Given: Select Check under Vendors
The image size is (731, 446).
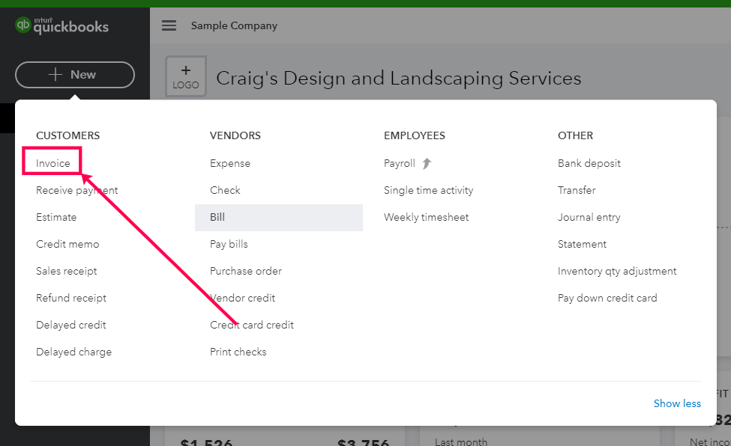Looking at the screenshot, I should pos(225,190).
